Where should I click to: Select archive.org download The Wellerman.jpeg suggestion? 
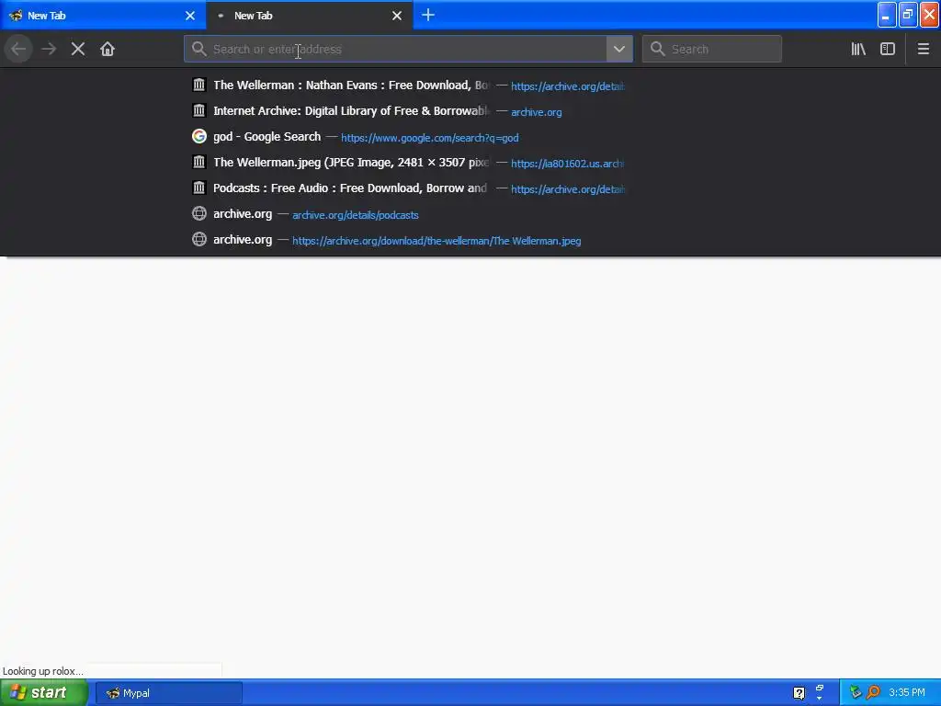click(x=408, y=240)
